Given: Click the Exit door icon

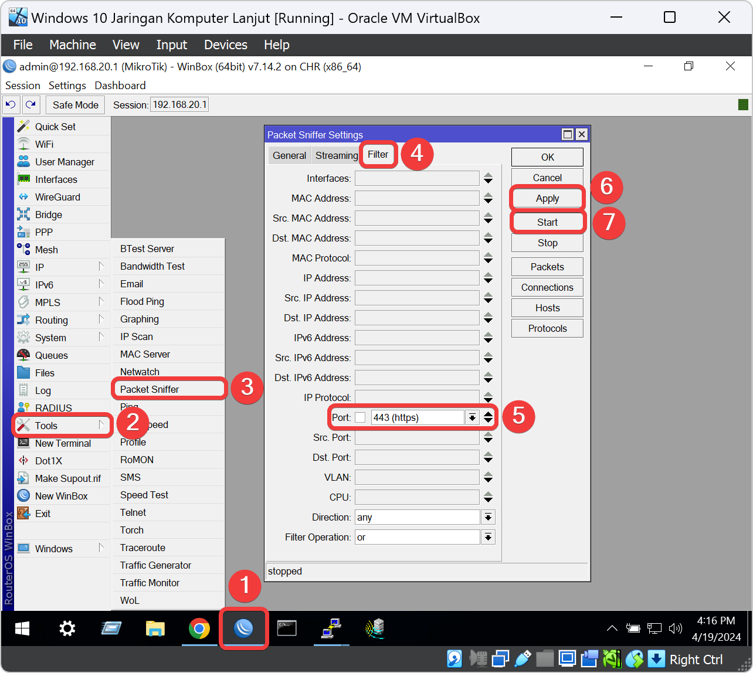Looking at the screenshot, I should (x=23, y=513).
